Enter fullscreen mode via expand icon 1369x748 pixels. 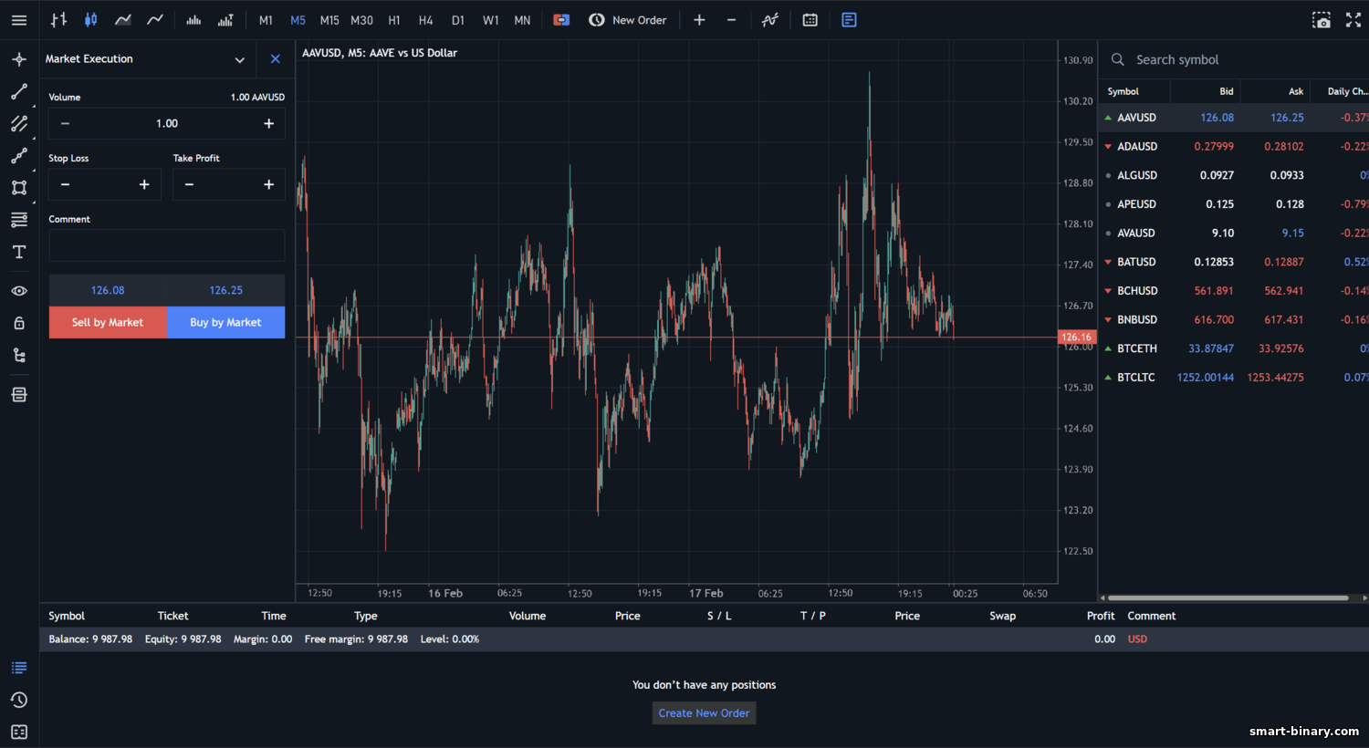(x=1353, y=20)
